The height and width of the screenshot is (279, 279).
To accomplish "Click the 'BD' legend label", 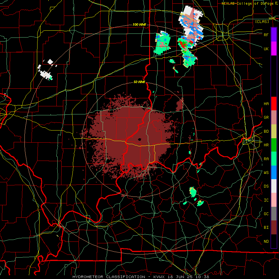I will click(266, 131).
